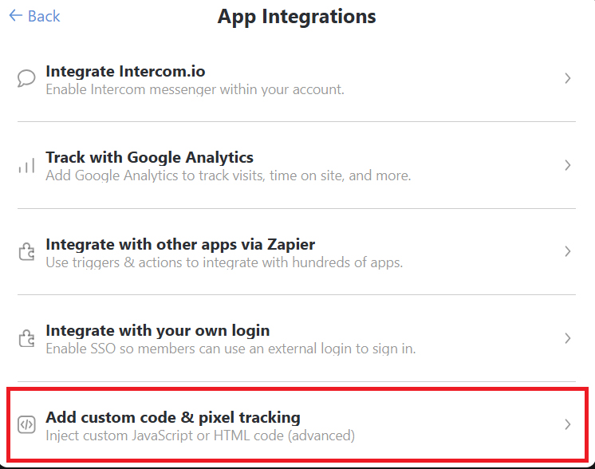Click the custom code brackets icon
Viewport: 595px width, 469px height.
point(26,425)
